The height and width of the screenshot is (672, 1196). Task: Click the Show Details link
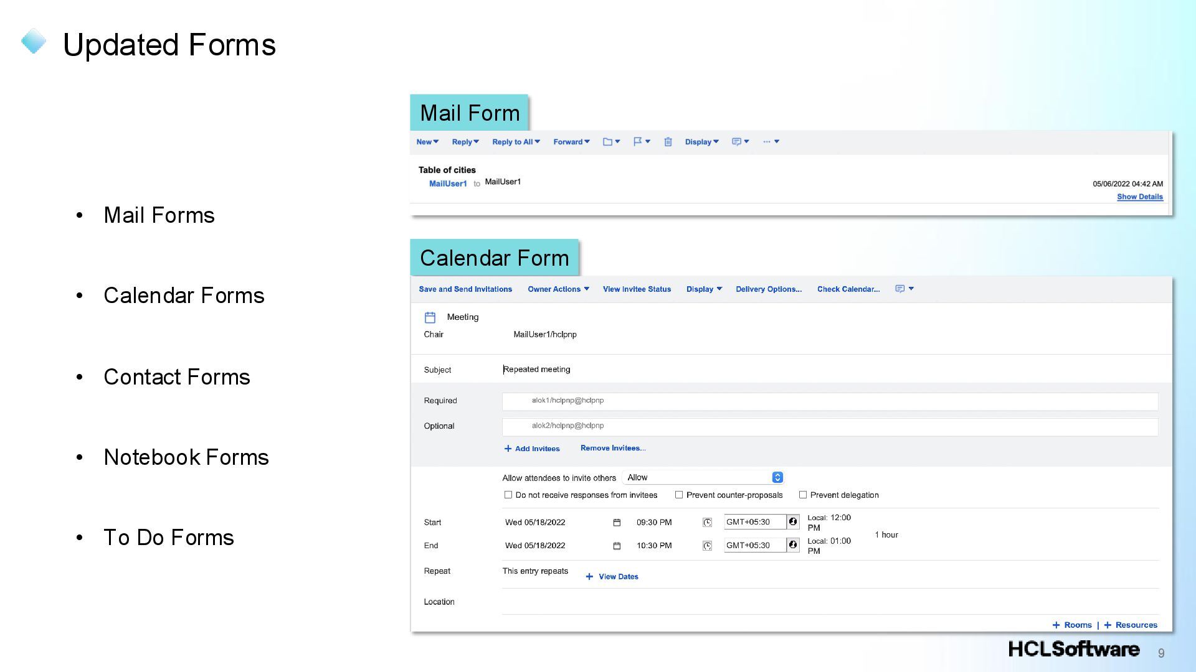click(x=1139, y=197)
